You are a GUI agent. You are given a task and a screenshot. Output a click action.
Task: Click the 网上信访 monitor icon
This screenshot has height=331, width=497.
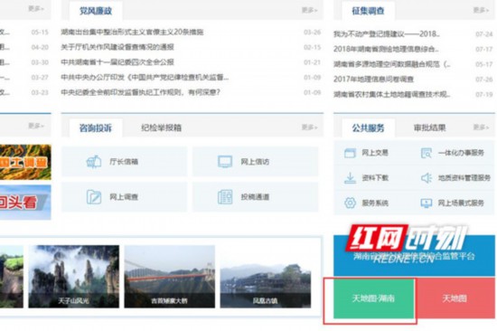(225, 162)
